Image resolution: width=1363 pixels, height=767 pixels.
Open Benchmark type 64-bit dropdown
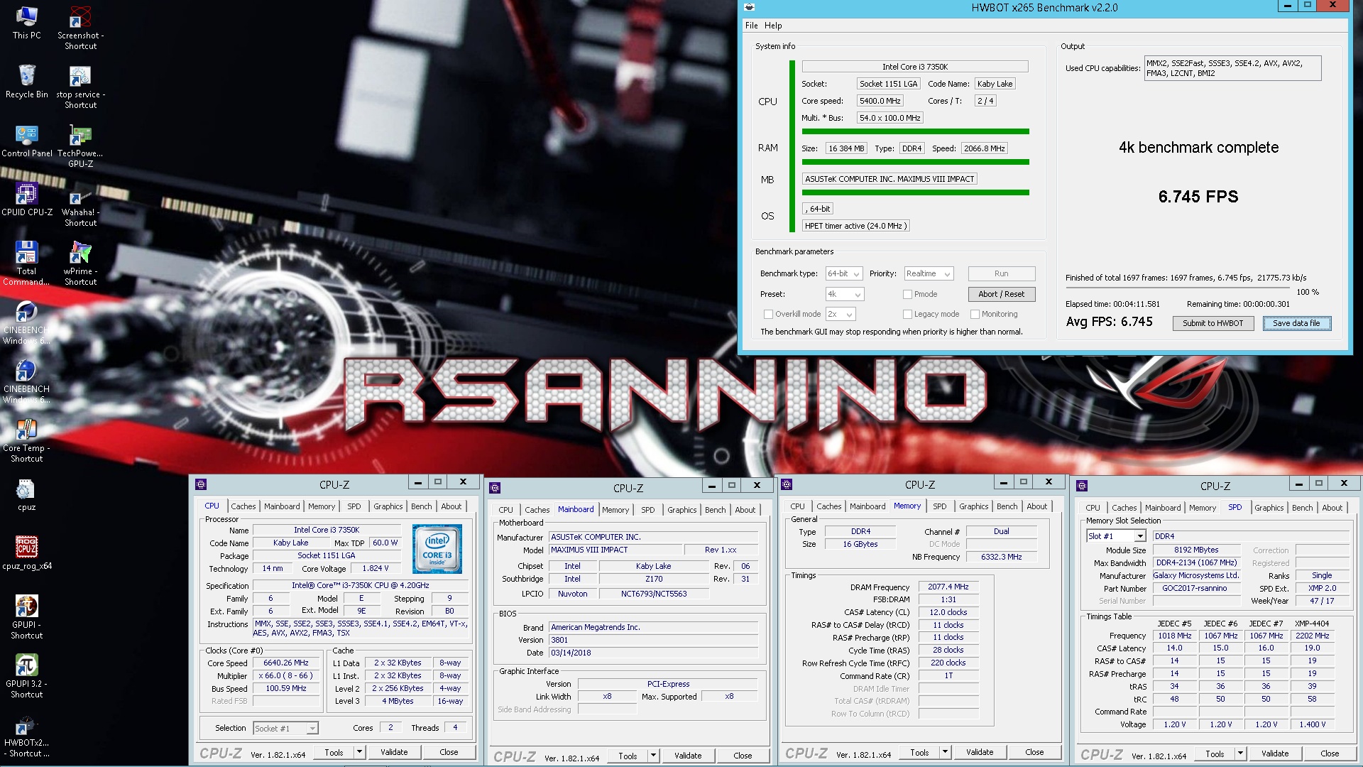pos(844,273)
